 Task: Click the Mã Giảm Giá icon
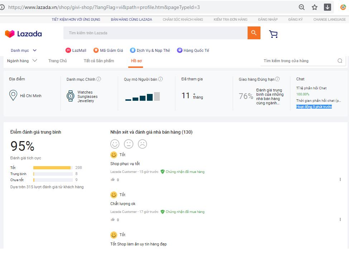96,50
